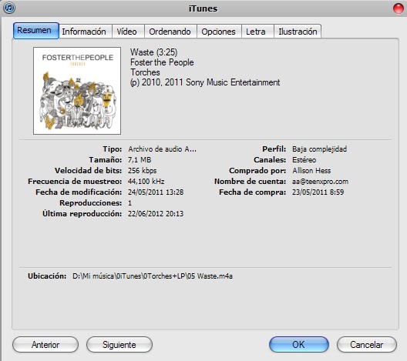
Task: Click modification date '24/05/2011 13:28'
Action: [156, 192]
